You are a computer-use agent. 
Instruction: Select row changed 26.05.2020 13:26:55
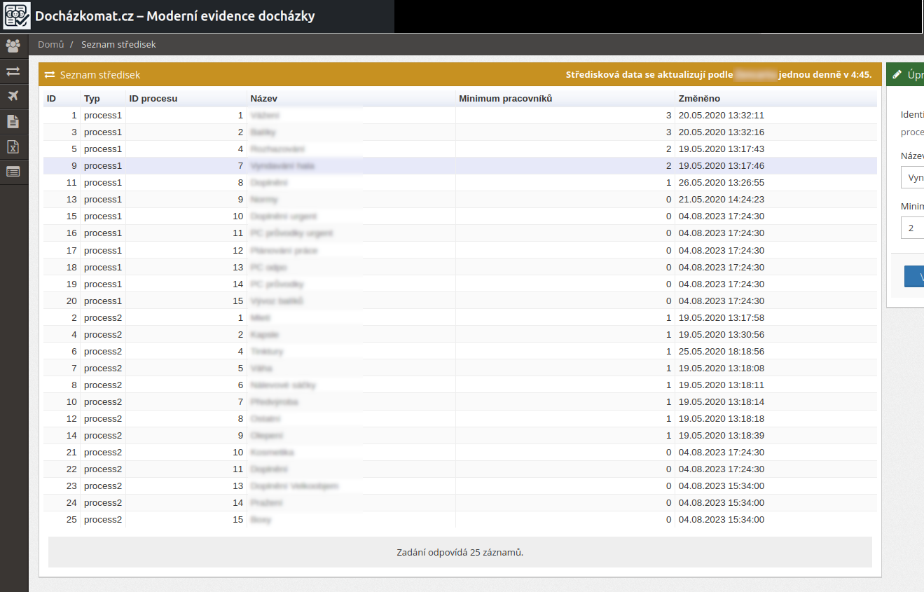pos(460,182)
